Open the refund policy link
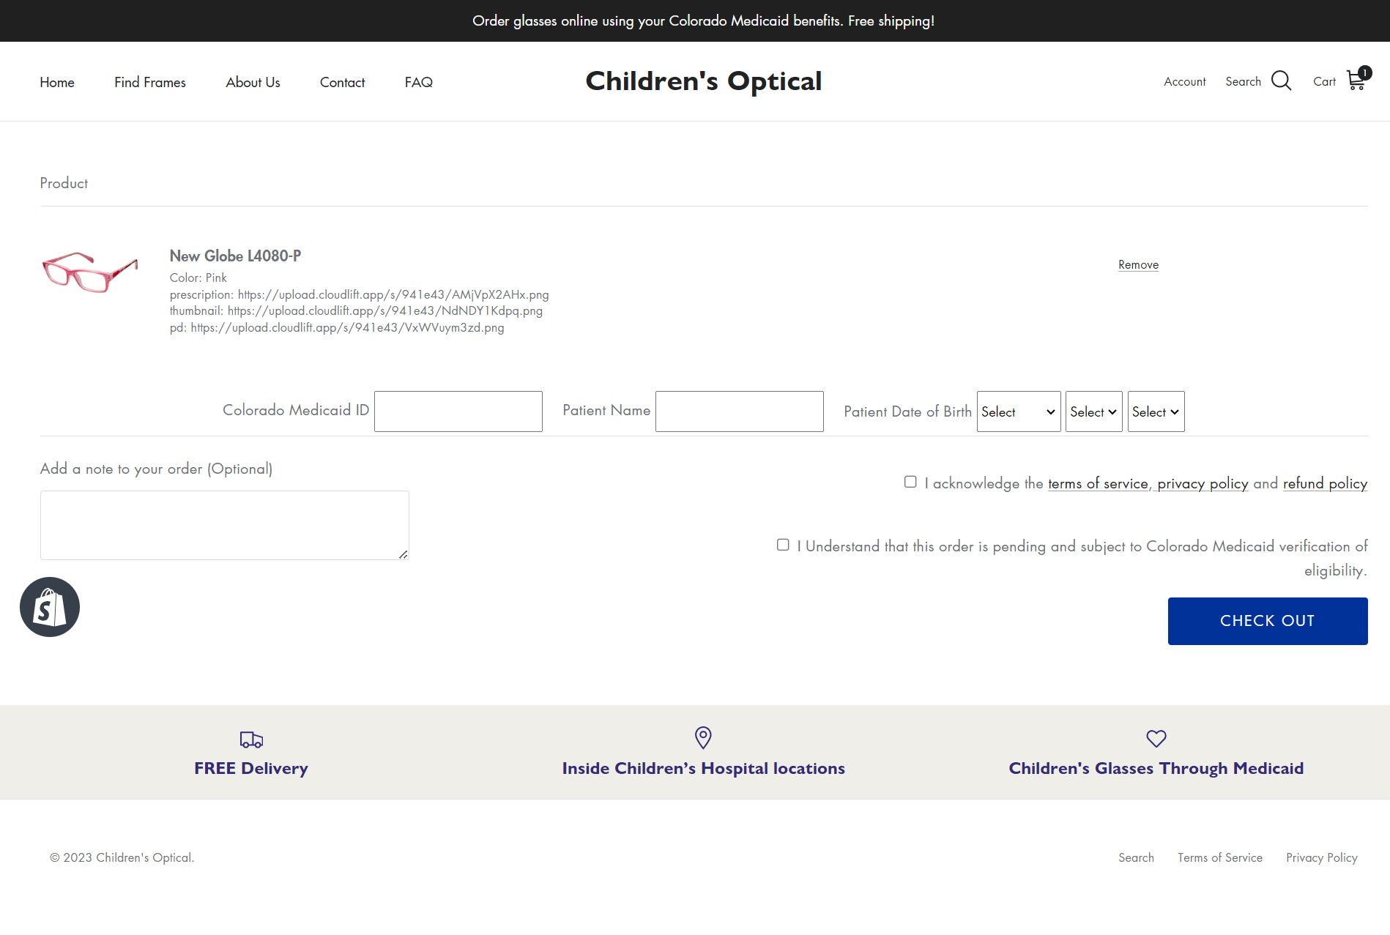Screen dimensions: 1390x935 click(1325, 483)
